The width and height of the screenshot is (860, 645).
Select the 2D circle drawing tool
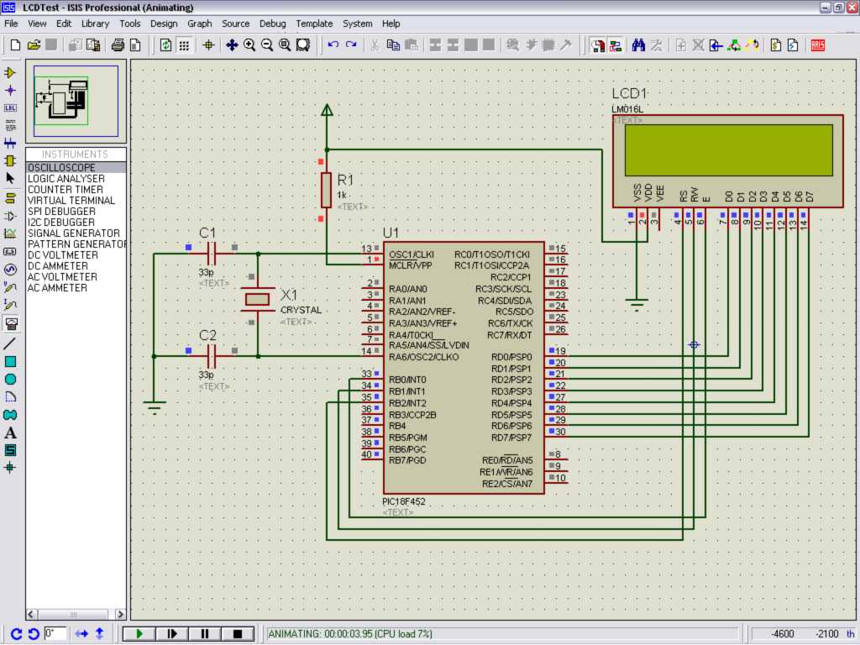click(10, 379)
